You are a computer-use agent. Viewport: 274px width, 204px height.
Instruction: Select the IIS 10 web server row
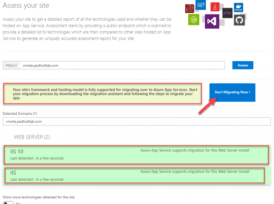[x=136, y=155]
